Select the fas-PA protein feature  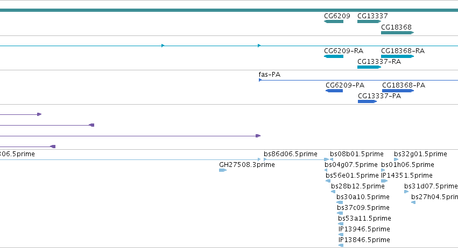pos(358,80)
